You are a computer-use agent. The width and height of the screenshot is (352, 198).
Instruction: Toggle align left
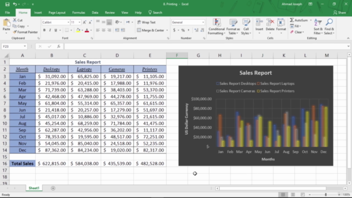(x=98, y=30)
